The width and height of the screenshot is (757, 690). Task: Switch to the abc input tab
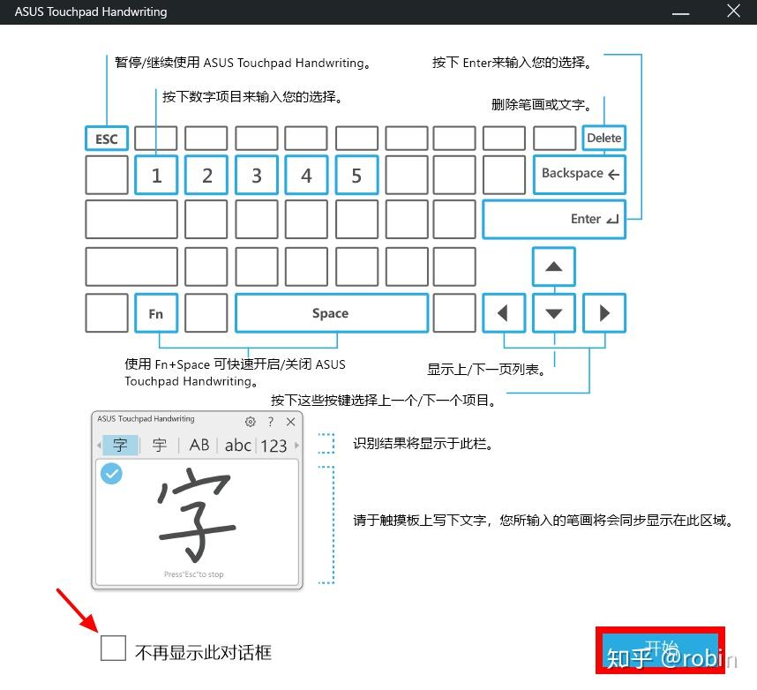(236, 446)
